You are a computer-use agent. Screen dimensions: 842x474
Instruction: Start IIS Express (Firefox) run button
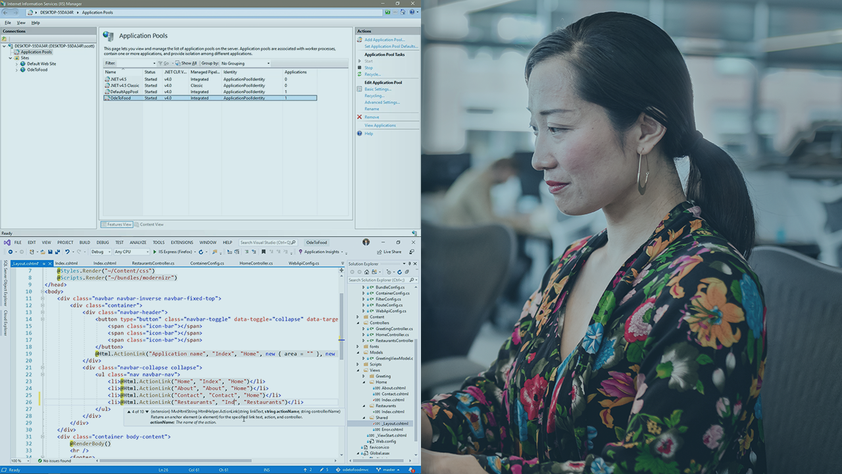174,251
